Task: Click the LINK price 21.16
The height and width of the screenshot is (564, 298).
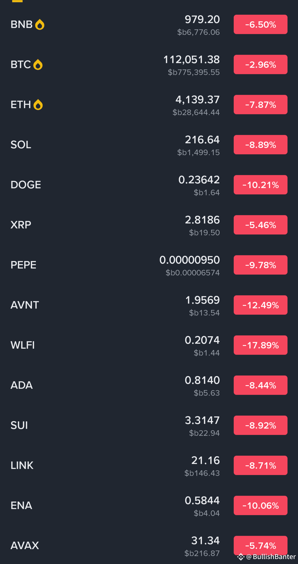Action: pyautogui.click(x=205, y=460)
